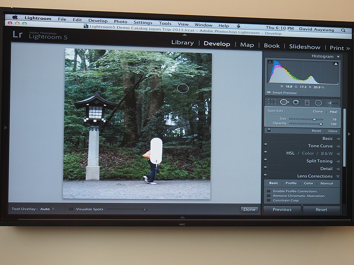Select the Crop Overlay tool

point(272,102)
